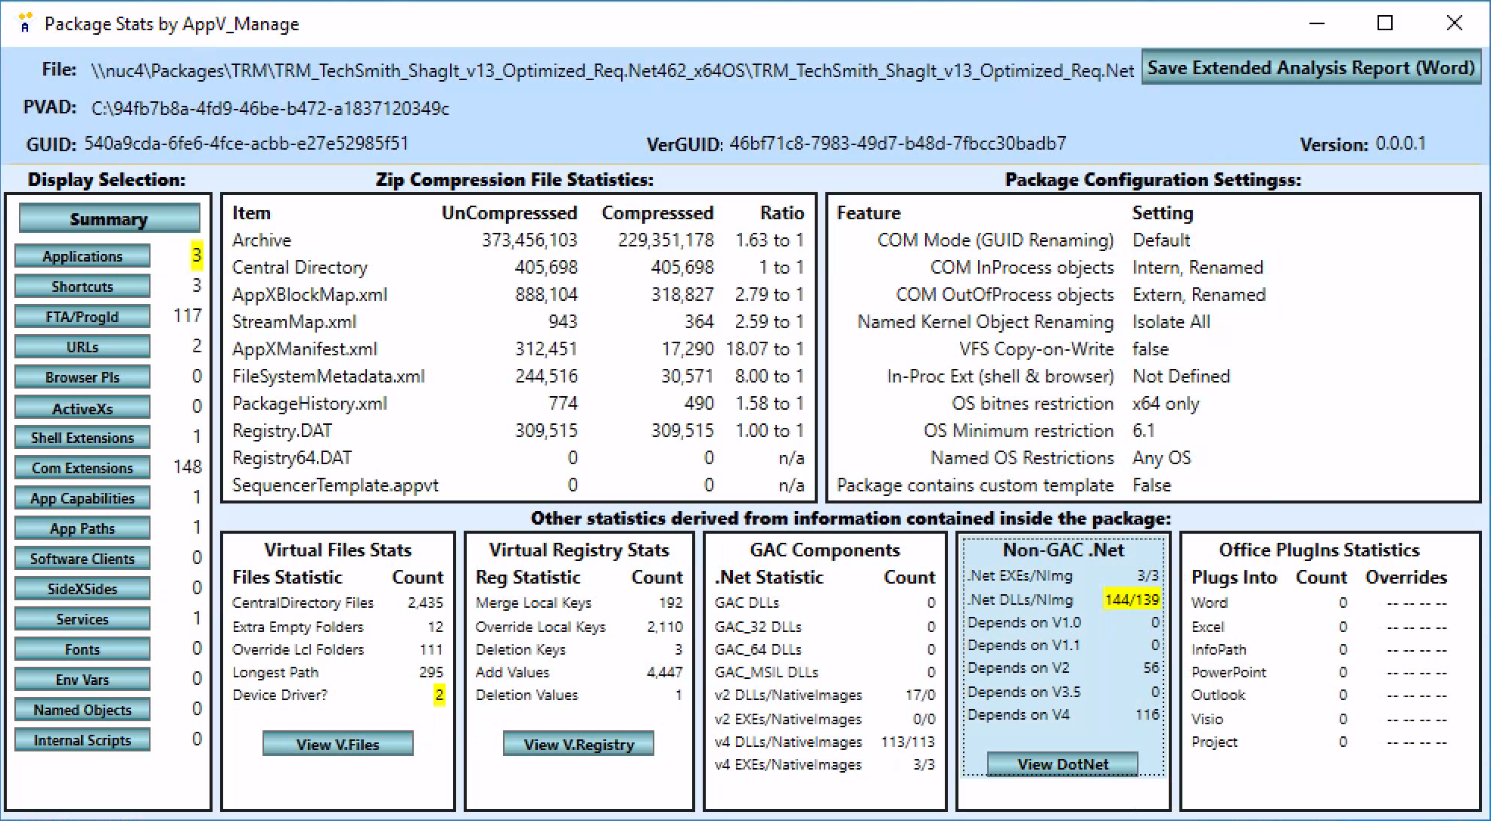Click the View V.Files button

(338, 744)
